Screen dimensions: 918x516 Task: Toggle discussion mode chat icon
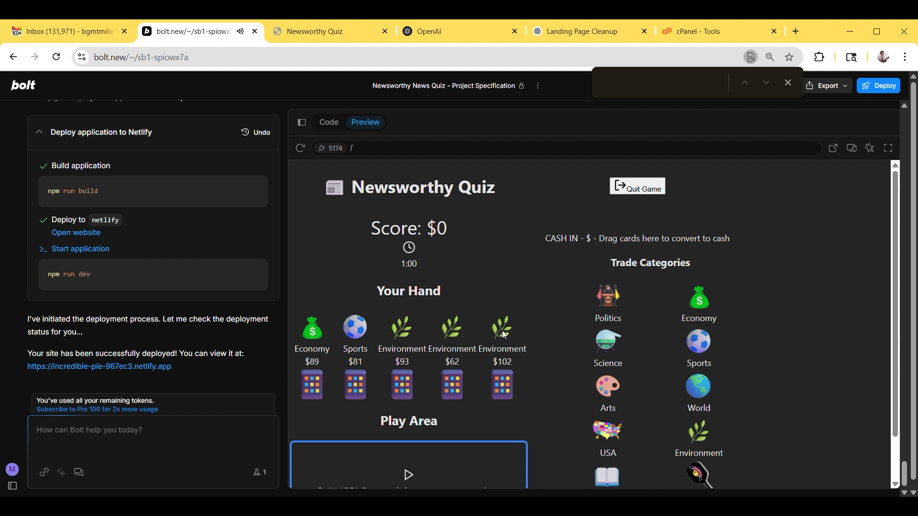pyautogui.click(x=79, y=472)
